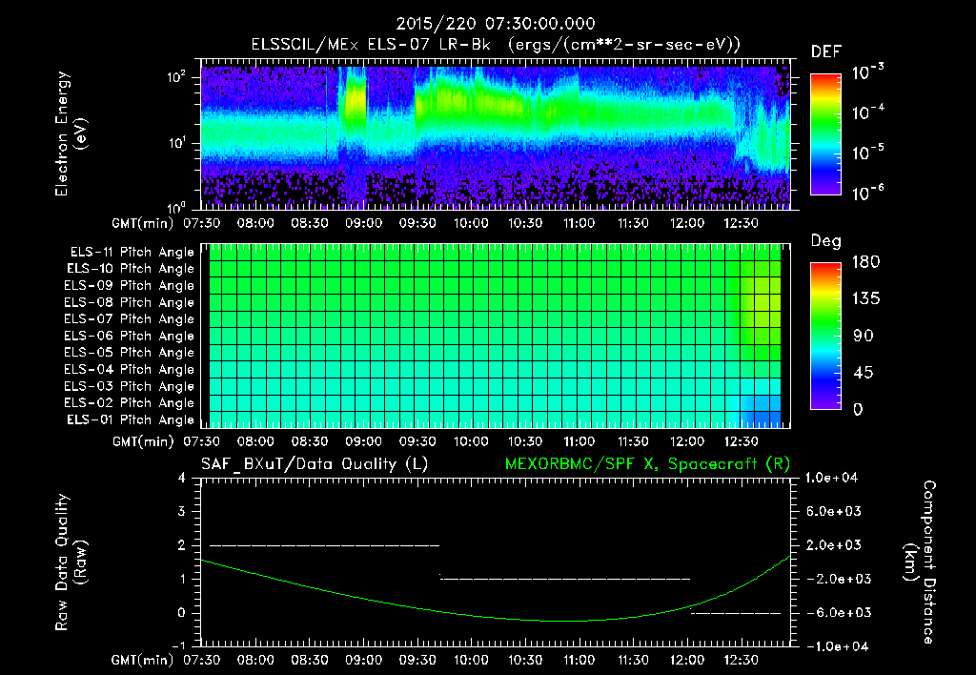The image size is (976, 675).
Task: Click the 4 tick on the Raw Data Quality axis
Action: (181, 479)
